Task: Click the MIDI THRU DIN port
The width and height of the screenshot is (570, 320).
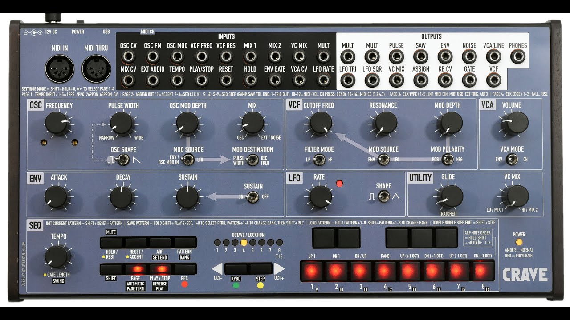Action: 96,68
